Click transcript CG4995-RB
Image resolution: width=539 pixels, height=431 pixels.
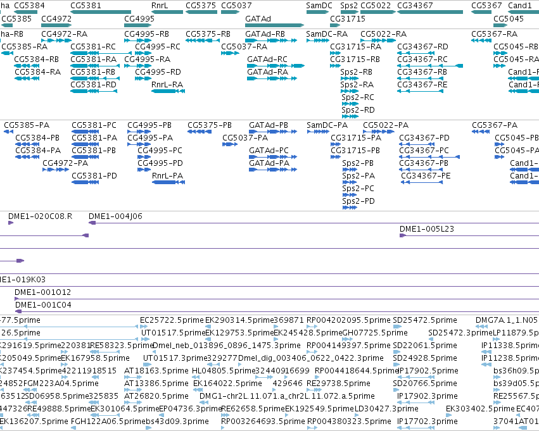(146, 34)
